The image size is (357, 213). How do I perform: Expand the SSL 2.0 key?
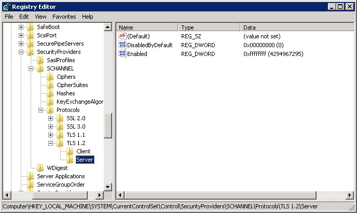[x=51, y=118]
